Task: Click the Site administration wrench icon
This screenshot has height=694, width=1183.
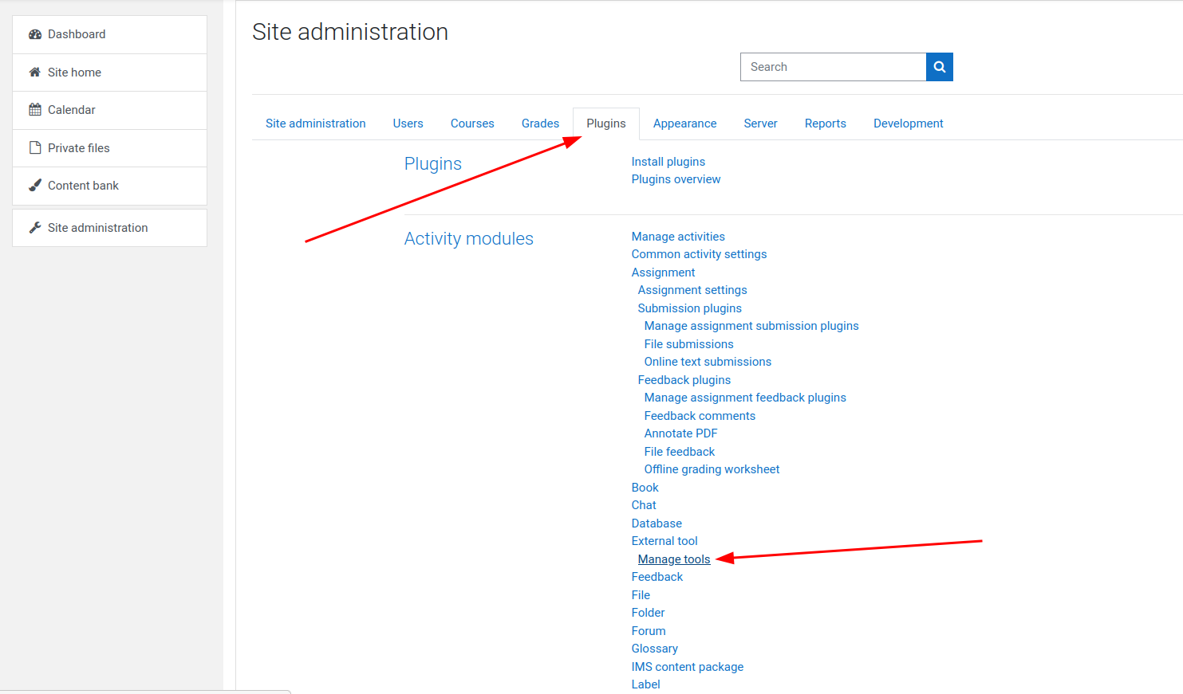Action: [x=34, y=227]
